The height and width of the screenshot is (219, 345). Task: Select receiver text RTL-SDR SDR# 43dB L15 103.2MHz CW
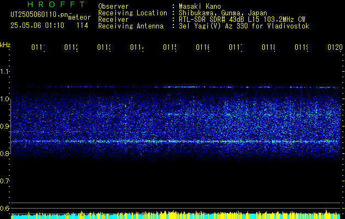pyautogui.click(x=242, y=20)
